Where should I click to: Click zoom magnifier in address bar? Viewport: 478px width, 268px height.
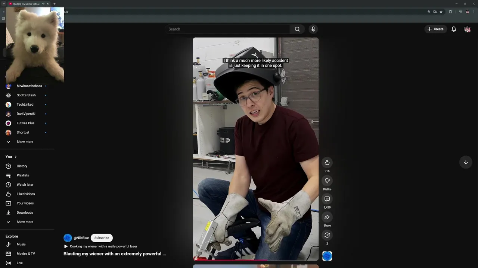click(x=429, y=12)
